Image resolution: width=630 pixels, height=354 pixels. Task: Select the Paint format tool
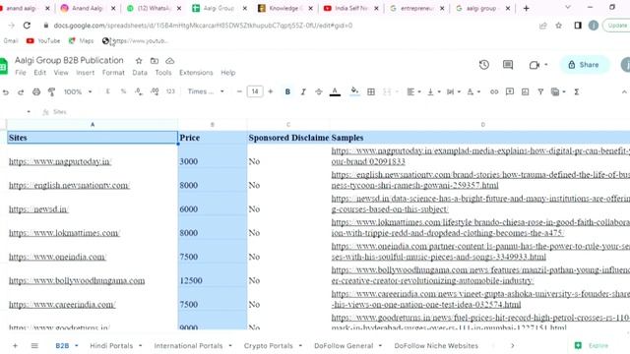[x=51, y=91]
